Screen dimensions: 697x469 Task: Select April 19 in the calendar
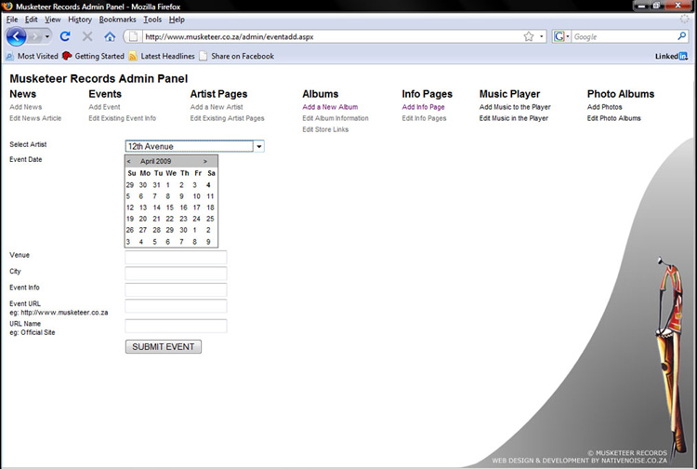tap(130, 219)
